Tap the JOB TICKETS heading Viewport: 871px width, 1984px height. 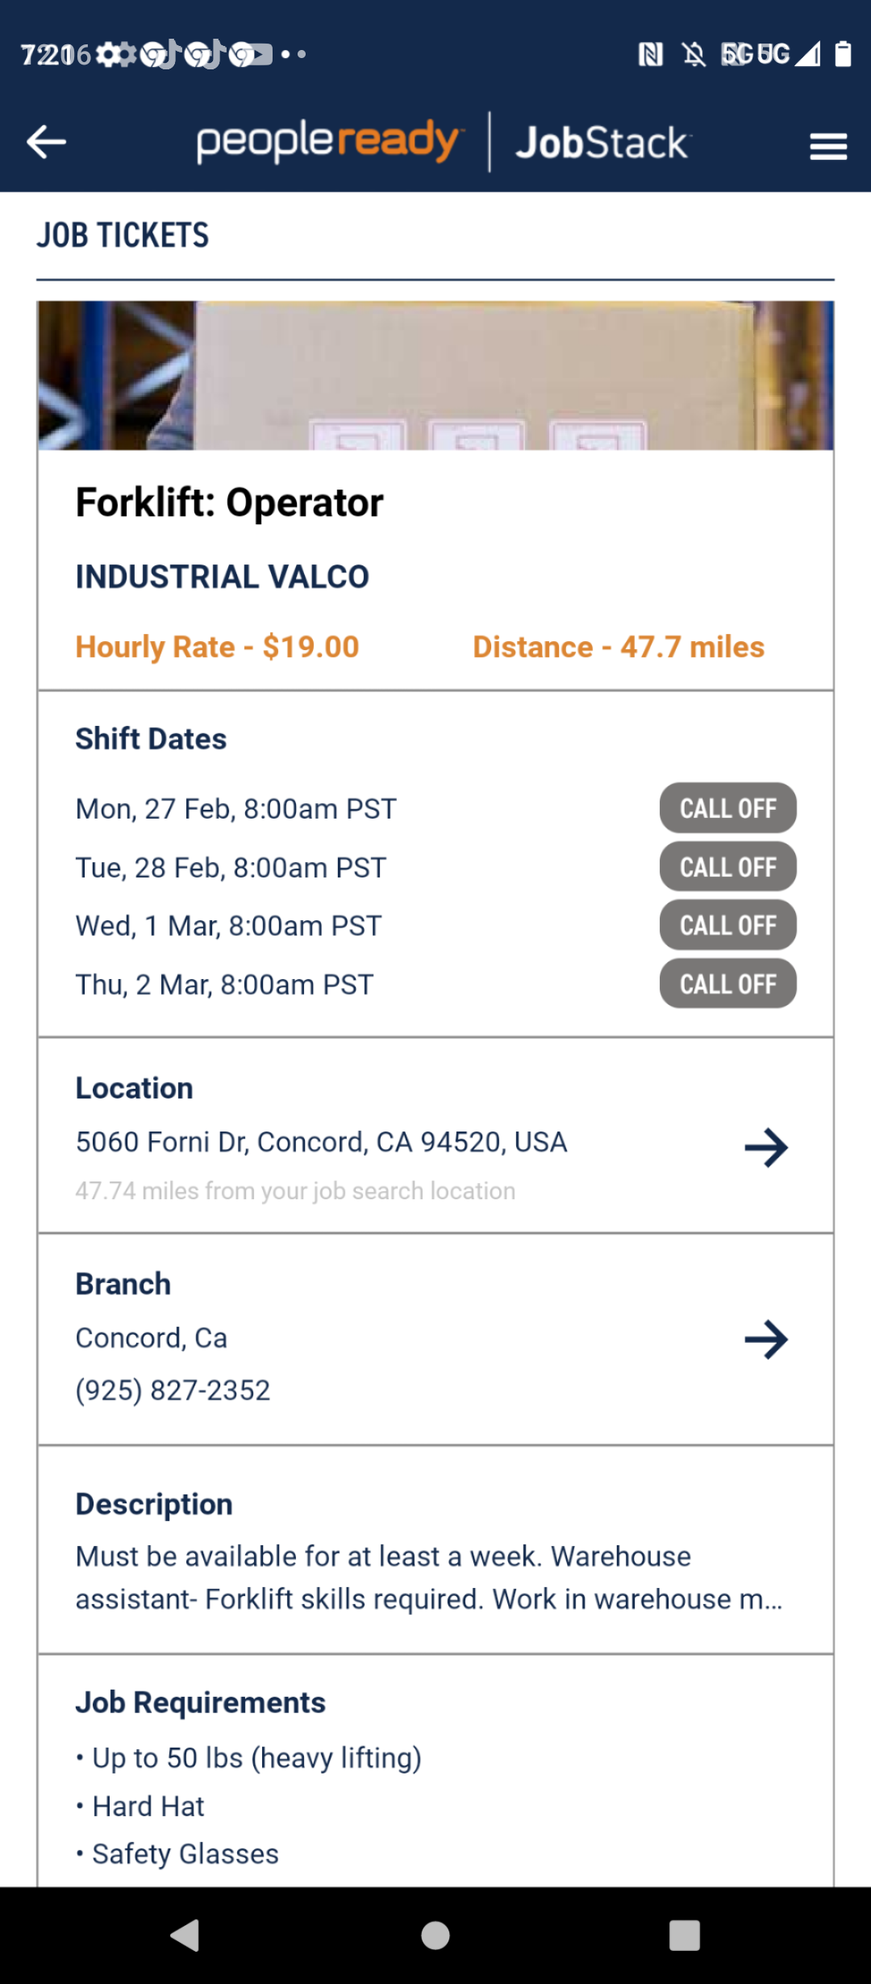[x=123, y=235]
